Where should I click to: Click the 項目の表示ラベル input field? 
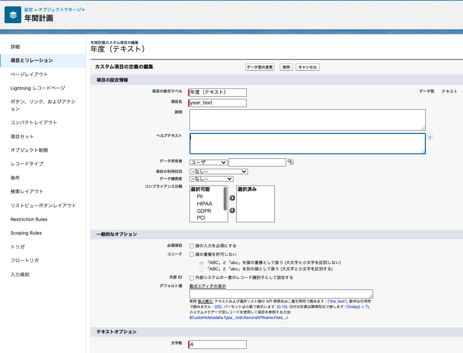(218, 93)
